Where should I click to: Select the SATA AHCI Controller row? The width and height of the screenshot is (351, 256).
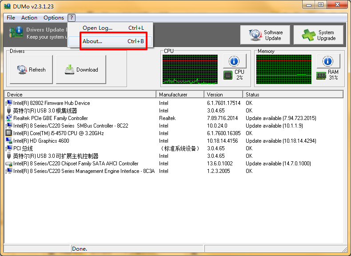[x=174, y=164]
